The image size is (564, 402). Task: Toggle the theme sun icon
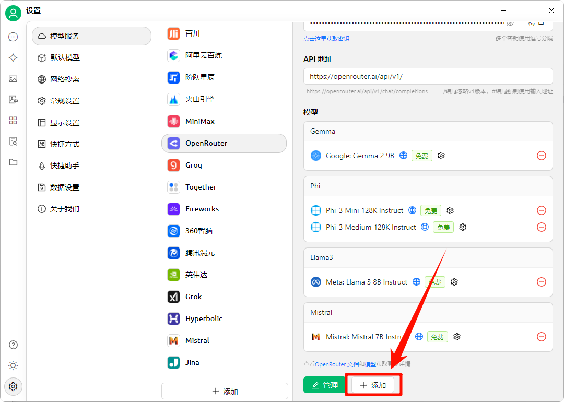13,365
